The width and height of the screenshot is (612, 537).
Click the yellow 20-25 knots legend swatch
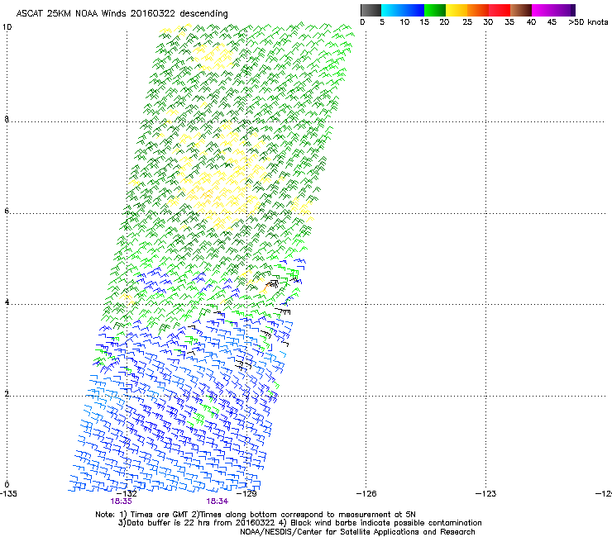point(457,10)
